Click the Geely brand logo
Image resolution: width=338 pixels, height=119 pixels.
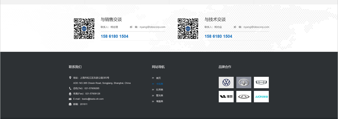261,82
